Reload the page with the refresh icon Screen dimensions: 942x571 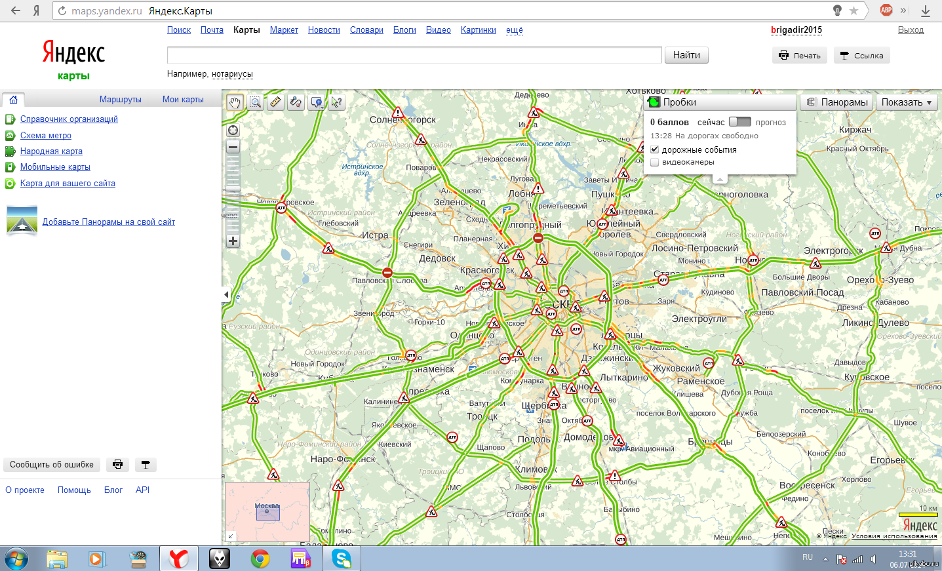[62, 10]
